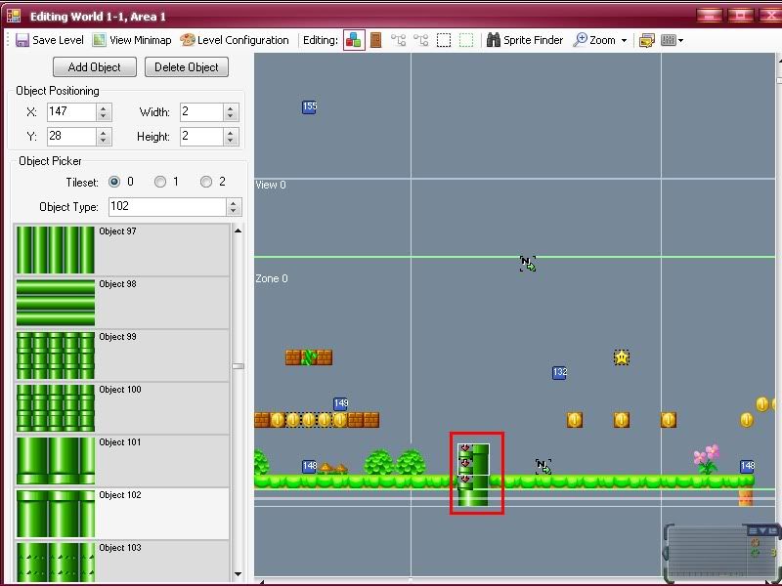782x586 pixels.
Task: Choose Tileset 1 radio button
Action: pyautogui.click(x=160, y=182)
